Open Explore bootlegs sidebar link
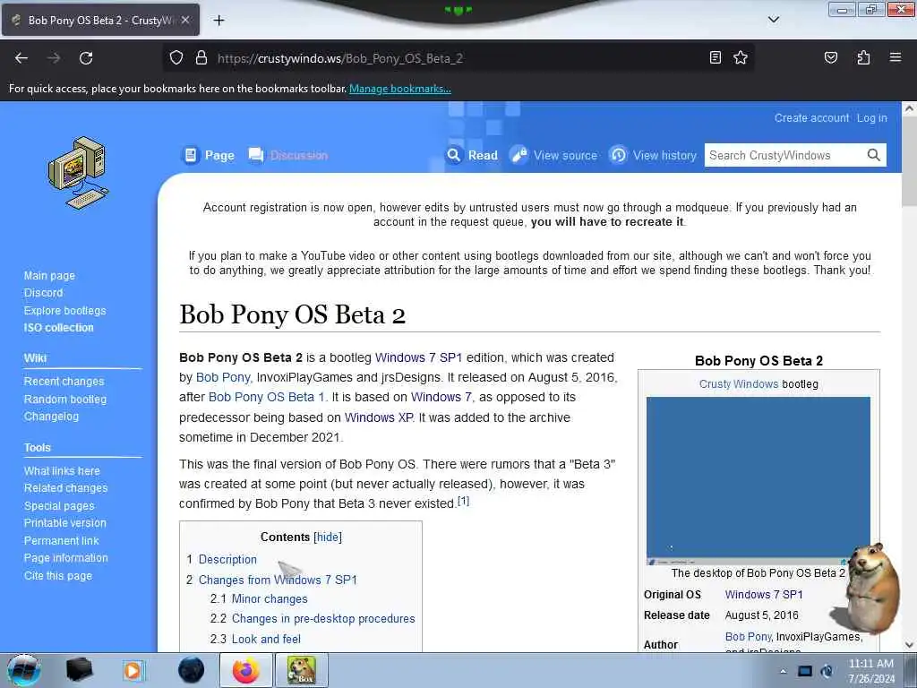 point(64,311)
